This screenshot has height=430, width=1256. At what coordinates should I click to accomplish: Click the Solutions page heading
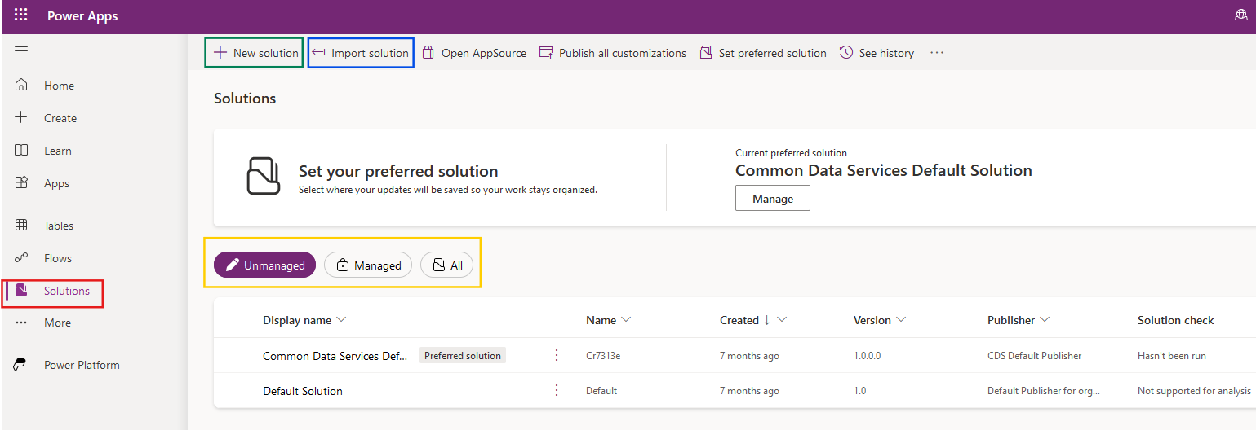(245, 99)
